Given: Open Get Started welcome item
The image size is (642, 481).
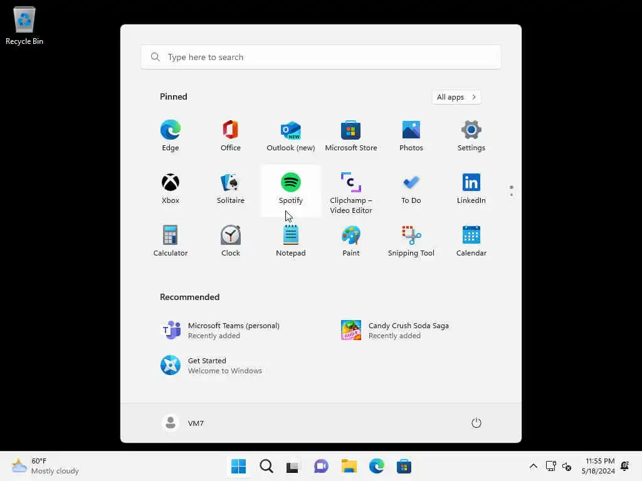Looking at the screenshot, I should point(231,366).
